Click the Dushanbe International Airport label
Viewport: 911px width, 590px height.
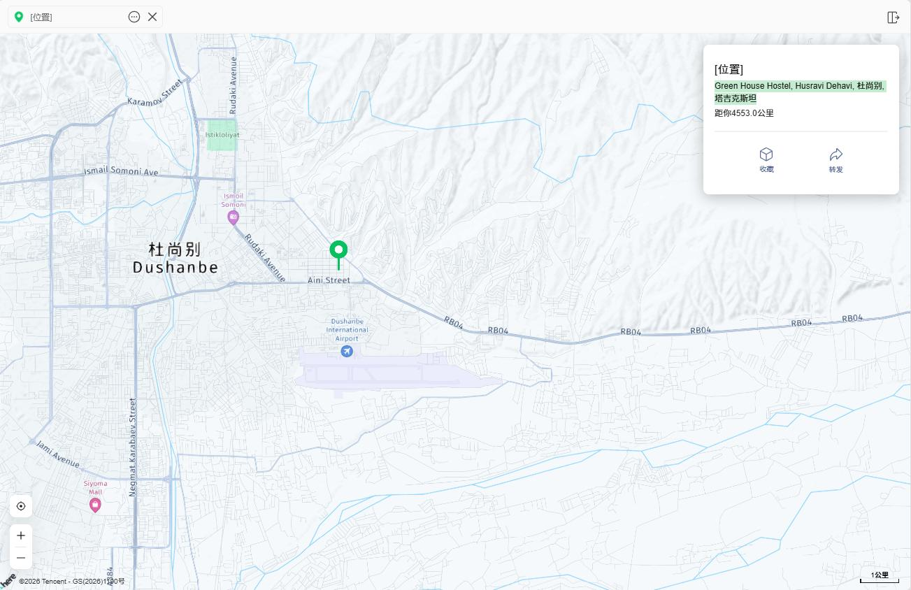(347, 330)
